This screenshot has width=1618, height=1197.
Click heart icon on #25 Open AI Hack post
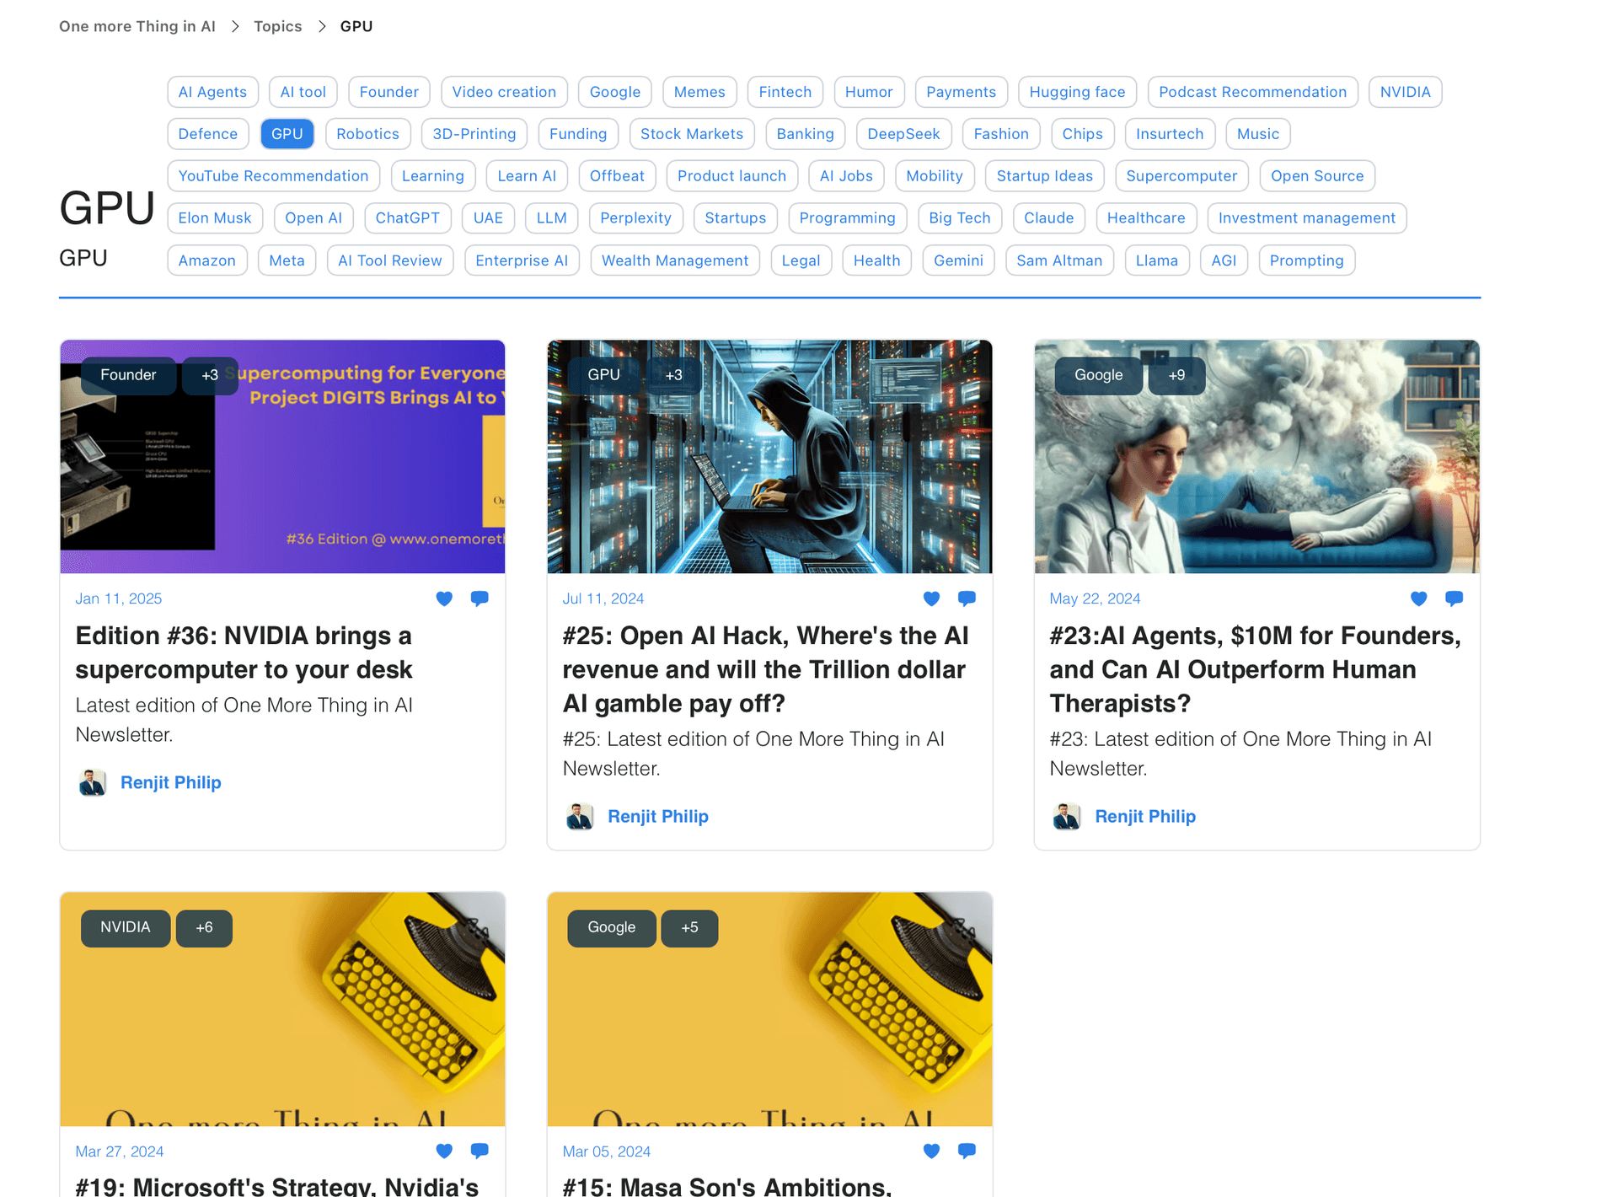pos(931,598)
